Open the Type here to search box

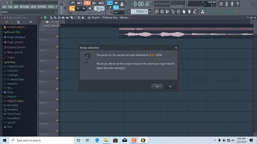click(41, 140)
